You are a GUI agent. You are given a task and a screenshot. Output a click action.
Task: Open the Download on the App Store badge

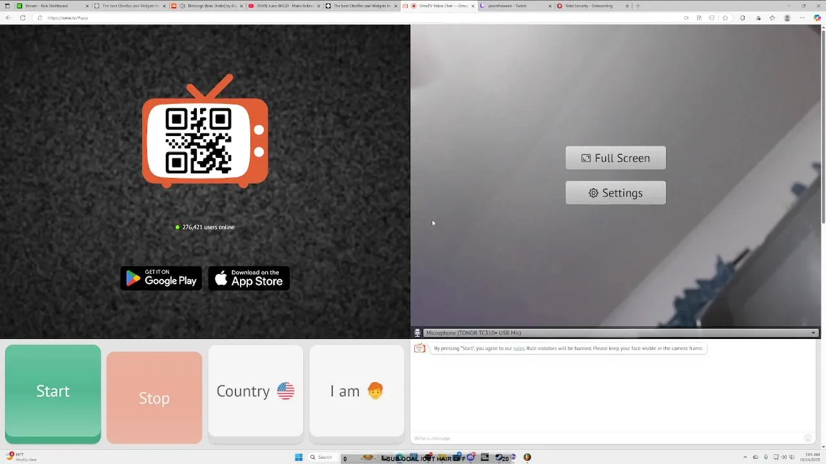pyautogui.click(x=249, y=278)
